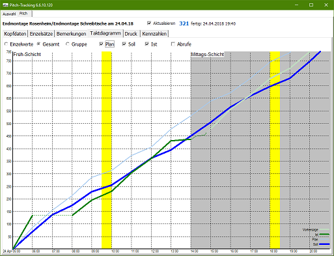Select the Einzelwerte radio button

pyautogui.click(x=7, y=44)
